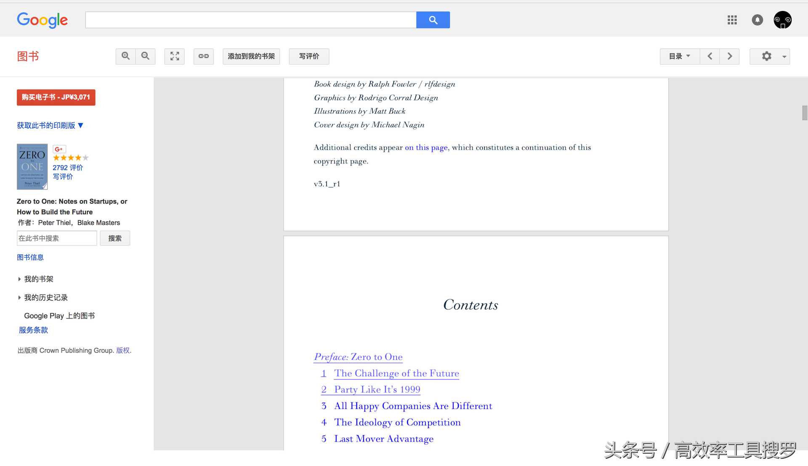This screenshot has height=466, width=808.
Task: Click the star rating row
Action: pyautogui.click(x=71, y=158)
